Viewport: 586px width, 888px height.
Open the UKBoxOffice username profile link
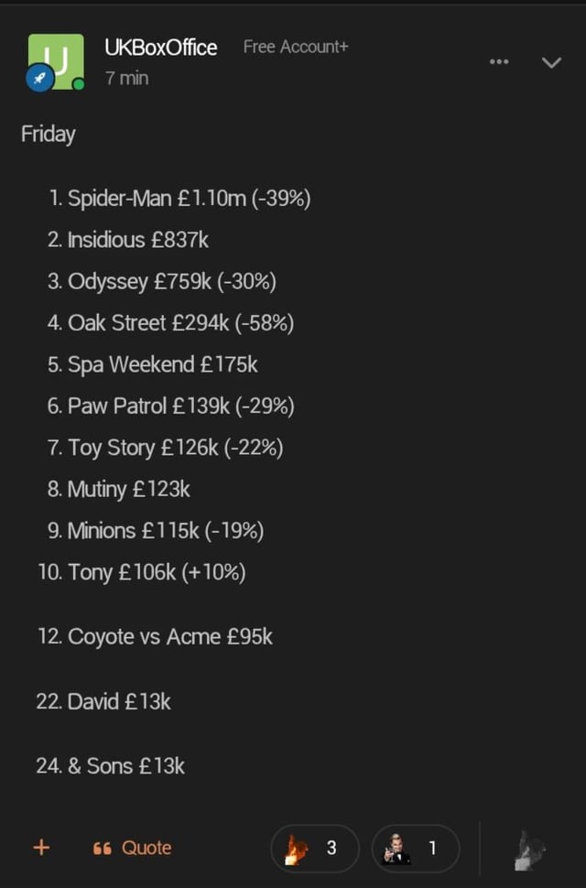(161, 48)
